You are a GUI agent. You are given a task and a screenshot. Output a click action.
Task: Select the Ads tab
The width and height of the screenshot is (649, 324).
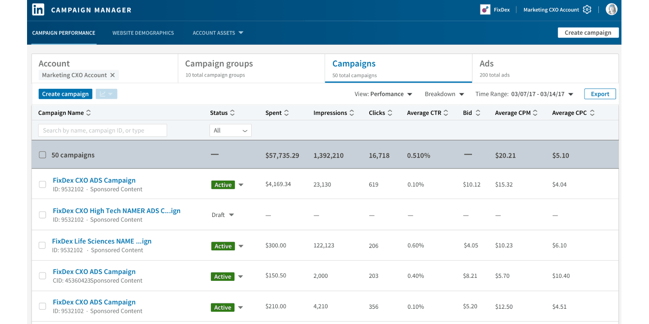[x=545, y=69]
